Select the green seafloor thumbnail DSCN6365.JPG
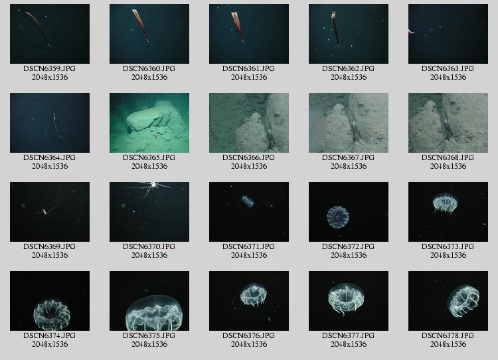The height and width of the screenshot is (360, 498). click(x=149, y=123)
